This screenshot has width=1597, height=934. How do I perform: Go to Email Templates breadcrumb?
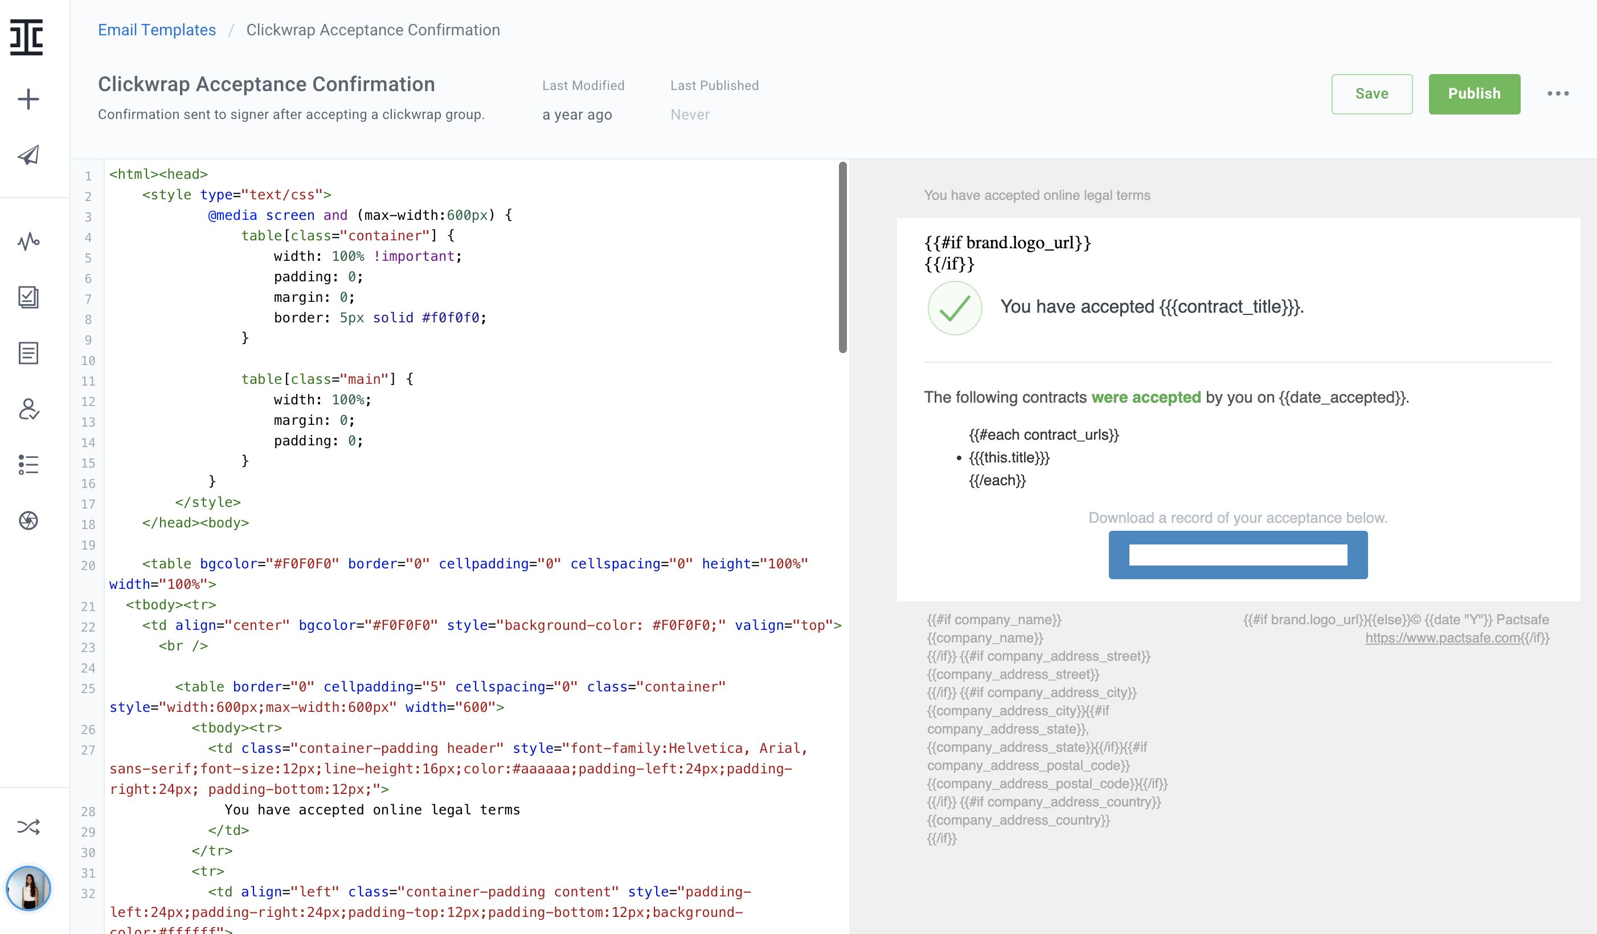(157, 30)
